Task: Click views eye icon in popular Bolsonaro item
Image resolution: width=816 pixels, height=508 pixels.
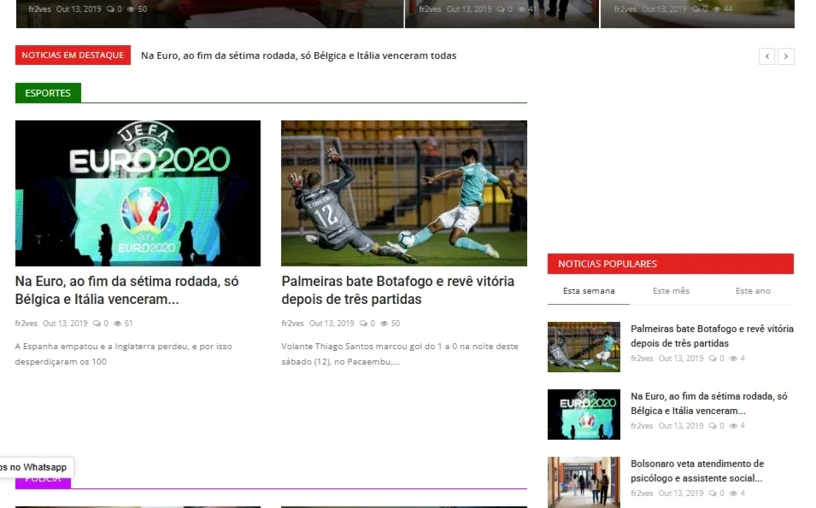Action: click(x=733, y=493)
